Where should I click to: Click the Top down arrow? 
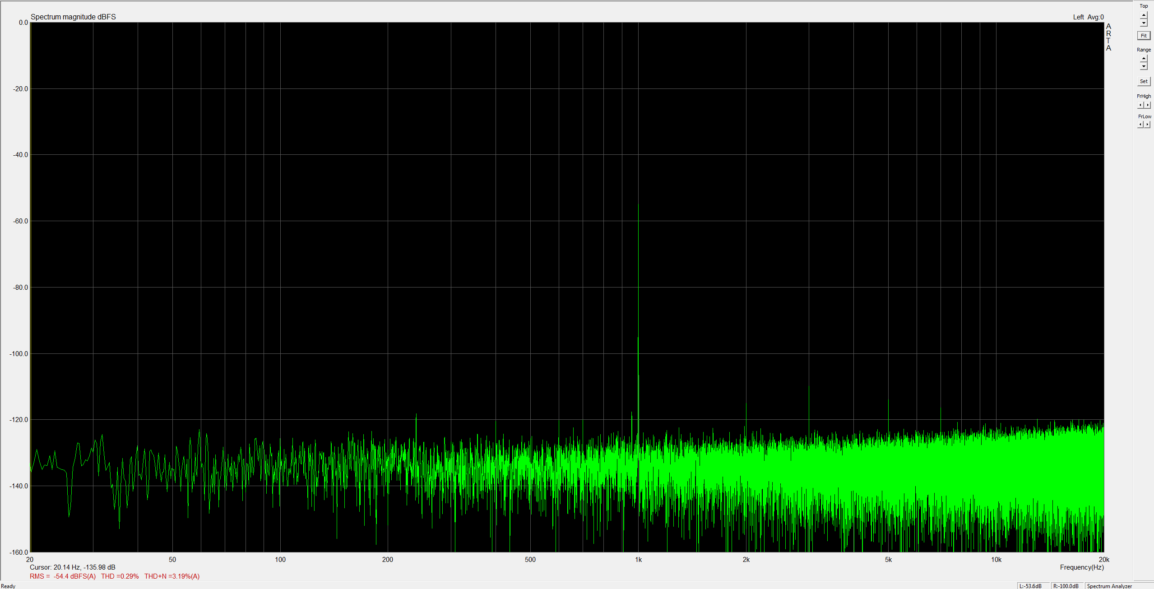click(1143, 23)
